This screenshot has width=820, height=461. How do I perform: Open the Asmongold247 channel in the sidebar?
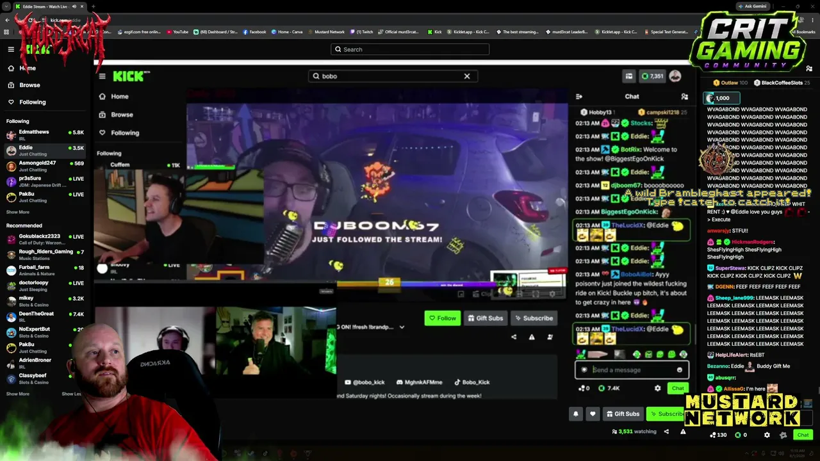(45, 166)
